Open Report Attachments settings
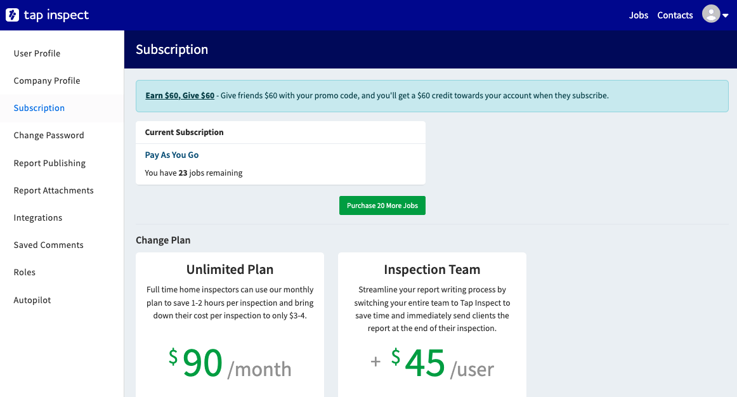This screenshot has height=397, width=737. point(53,190)
